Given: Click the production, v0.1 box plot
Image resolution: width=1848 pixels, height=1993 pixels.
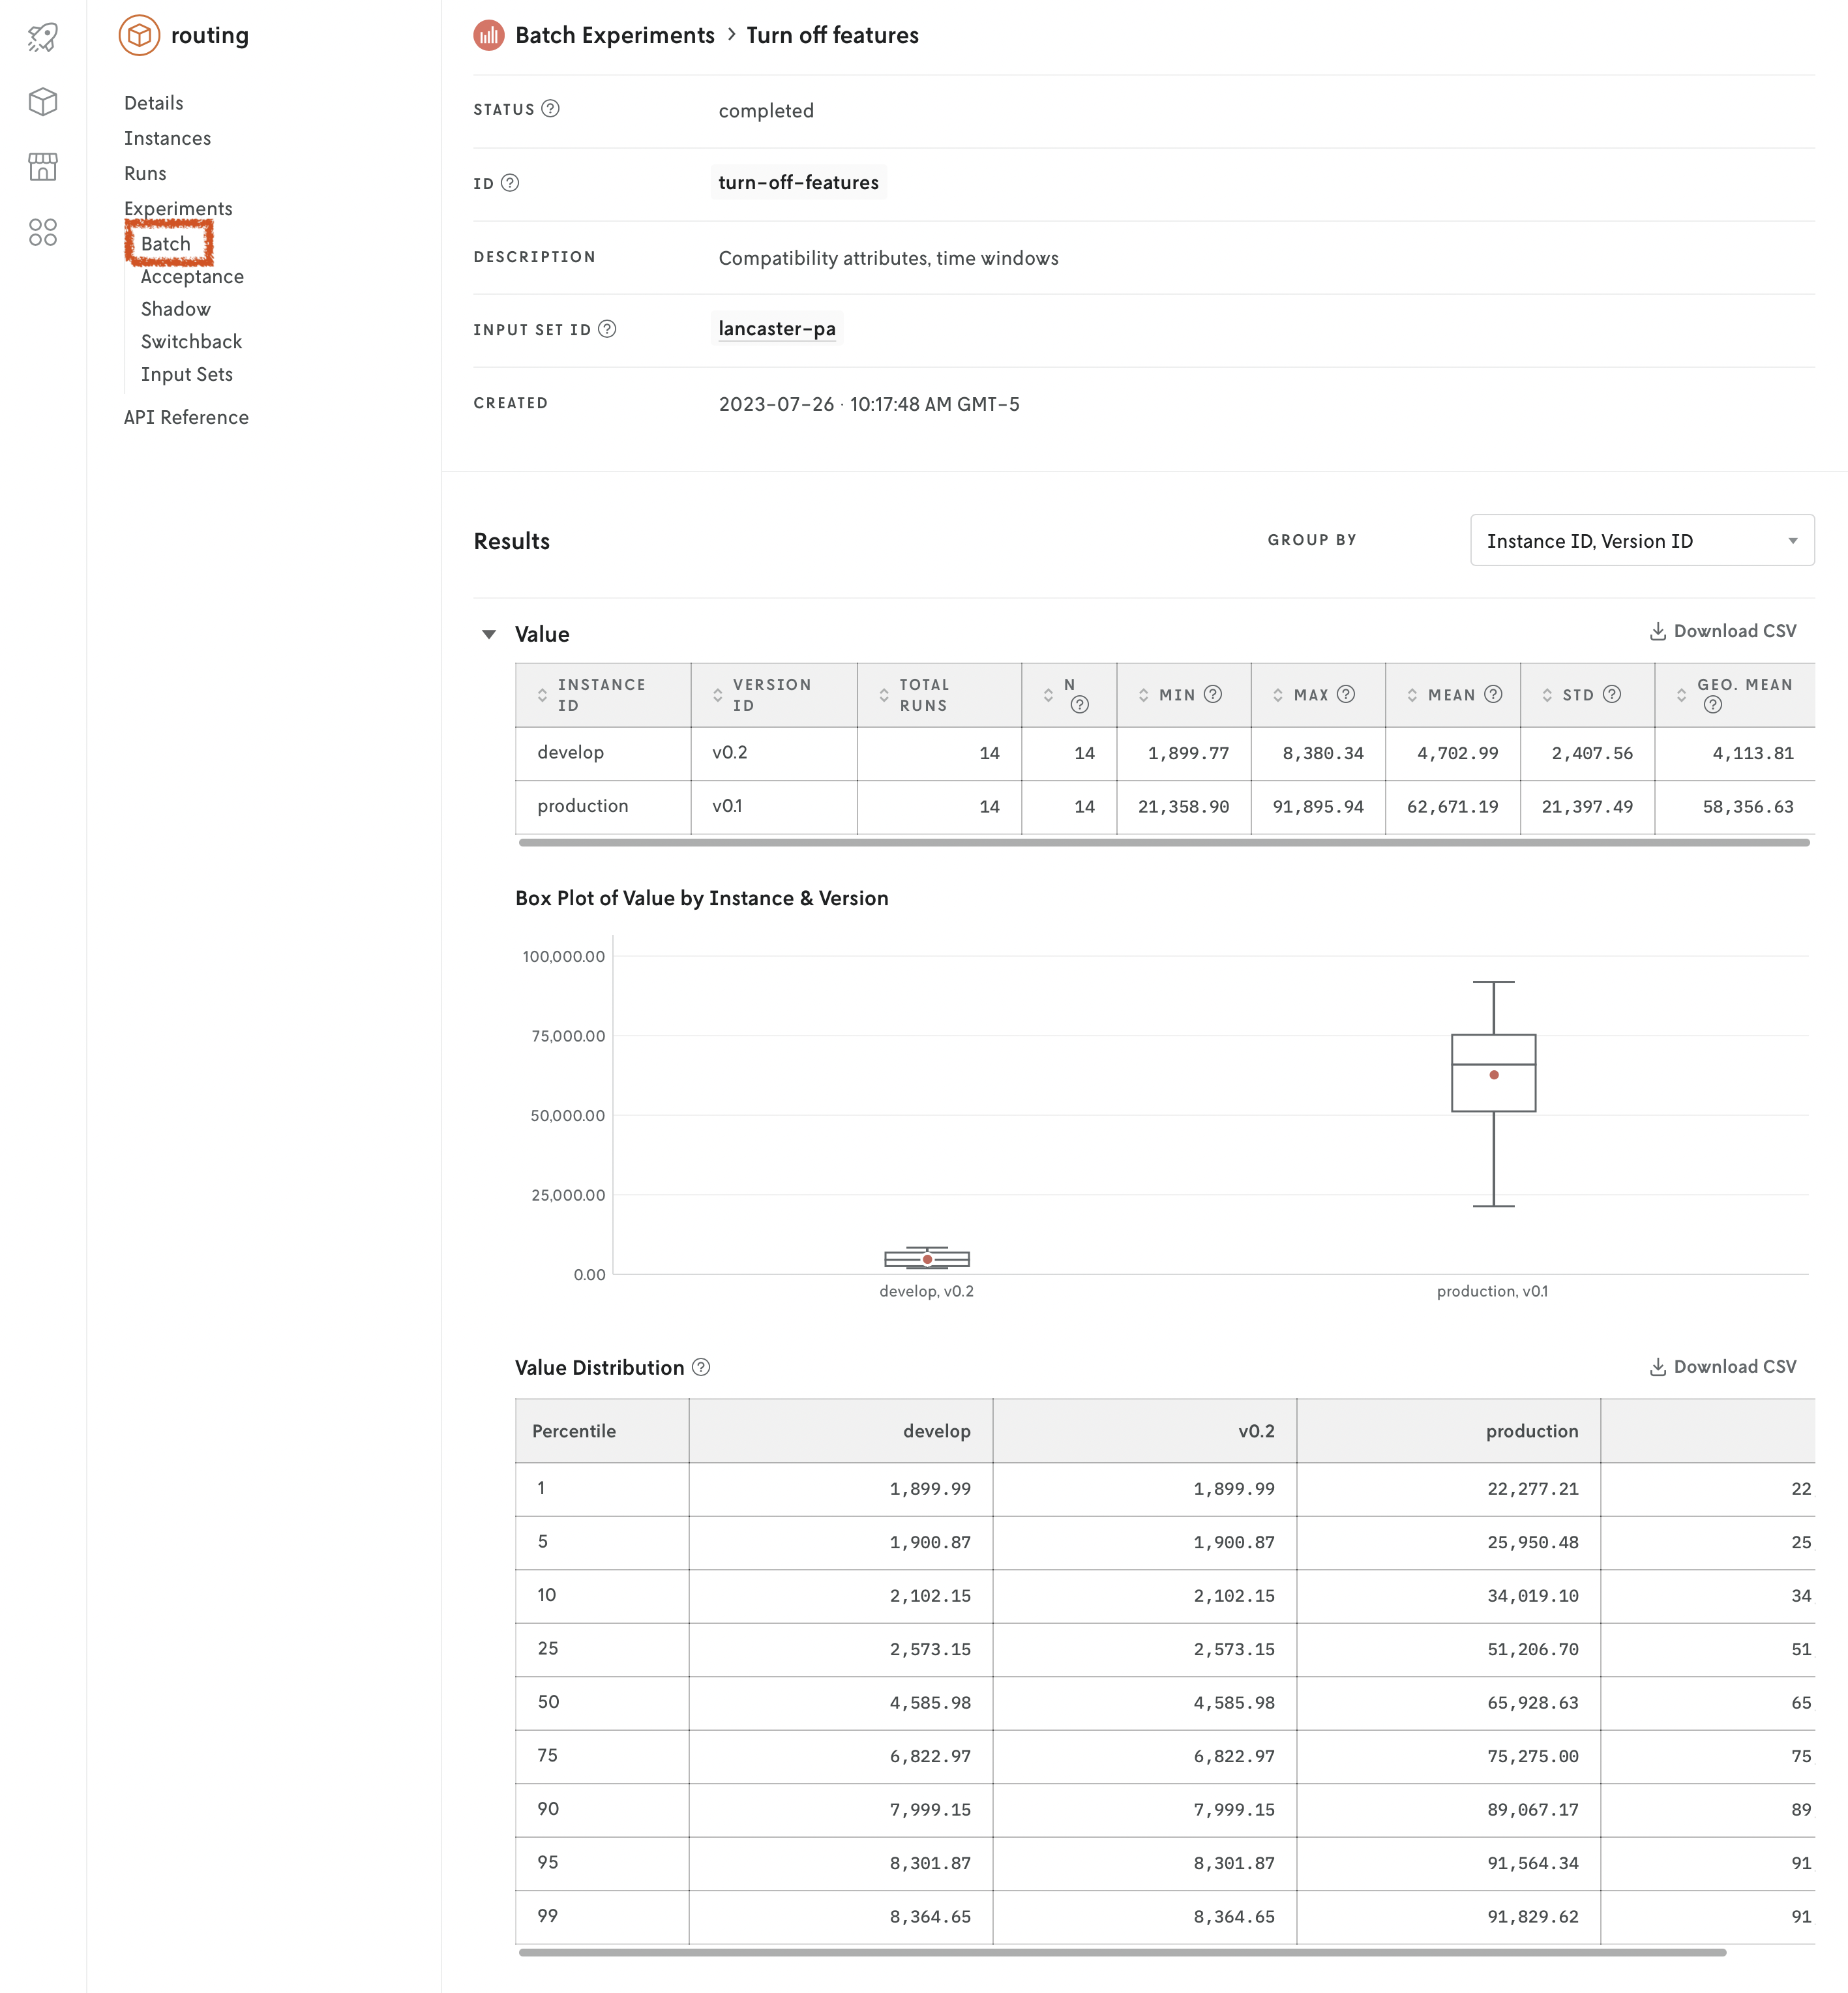Looking at the screenshot, I should pos(1493,1093).
